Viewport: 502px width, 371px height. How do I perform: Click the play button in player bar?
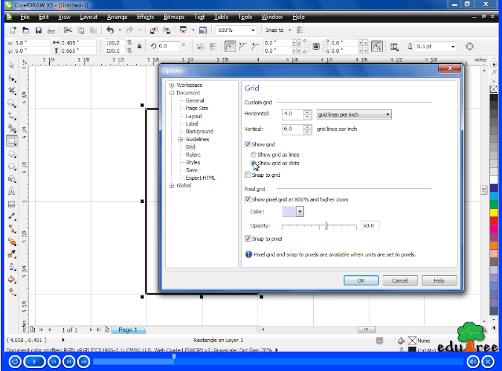tap(34, 362)
